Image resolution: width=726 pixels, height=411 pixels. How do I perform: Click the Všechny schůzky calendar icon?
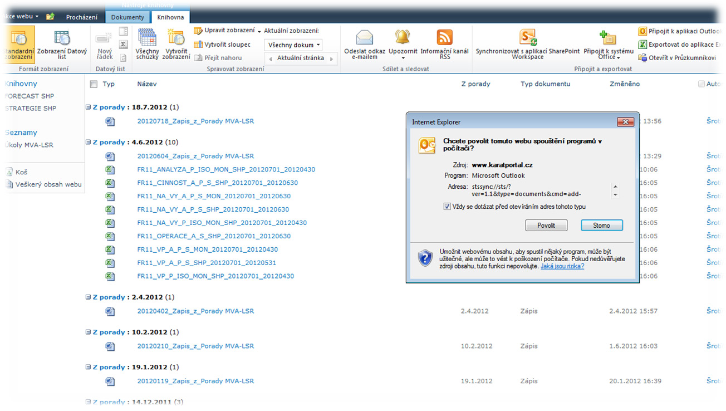click(147, 38)
